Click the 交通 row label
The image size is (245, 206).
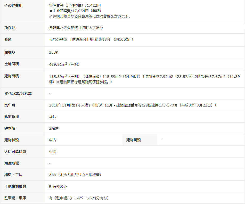[x=8, y=40]
